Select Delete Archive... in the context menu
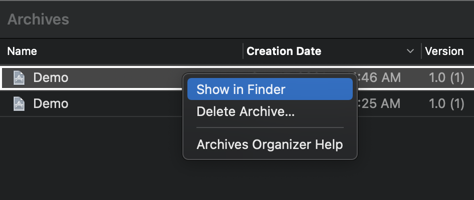Image resolution: width=474 pixels, height=200 pixels. click(246, 111)
